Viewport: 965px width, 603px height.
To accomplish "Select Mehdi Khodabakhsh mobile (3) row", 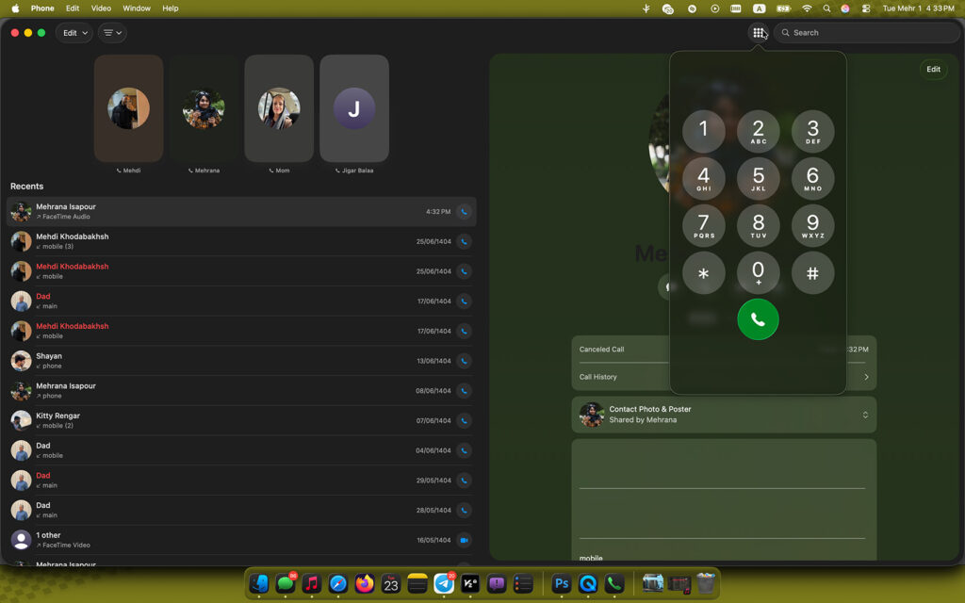I will [241, 241].
